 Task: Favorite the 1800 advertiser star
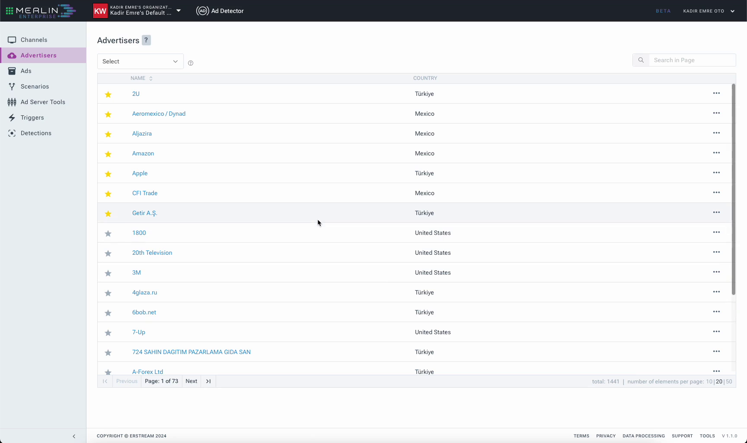coord(108,233)
